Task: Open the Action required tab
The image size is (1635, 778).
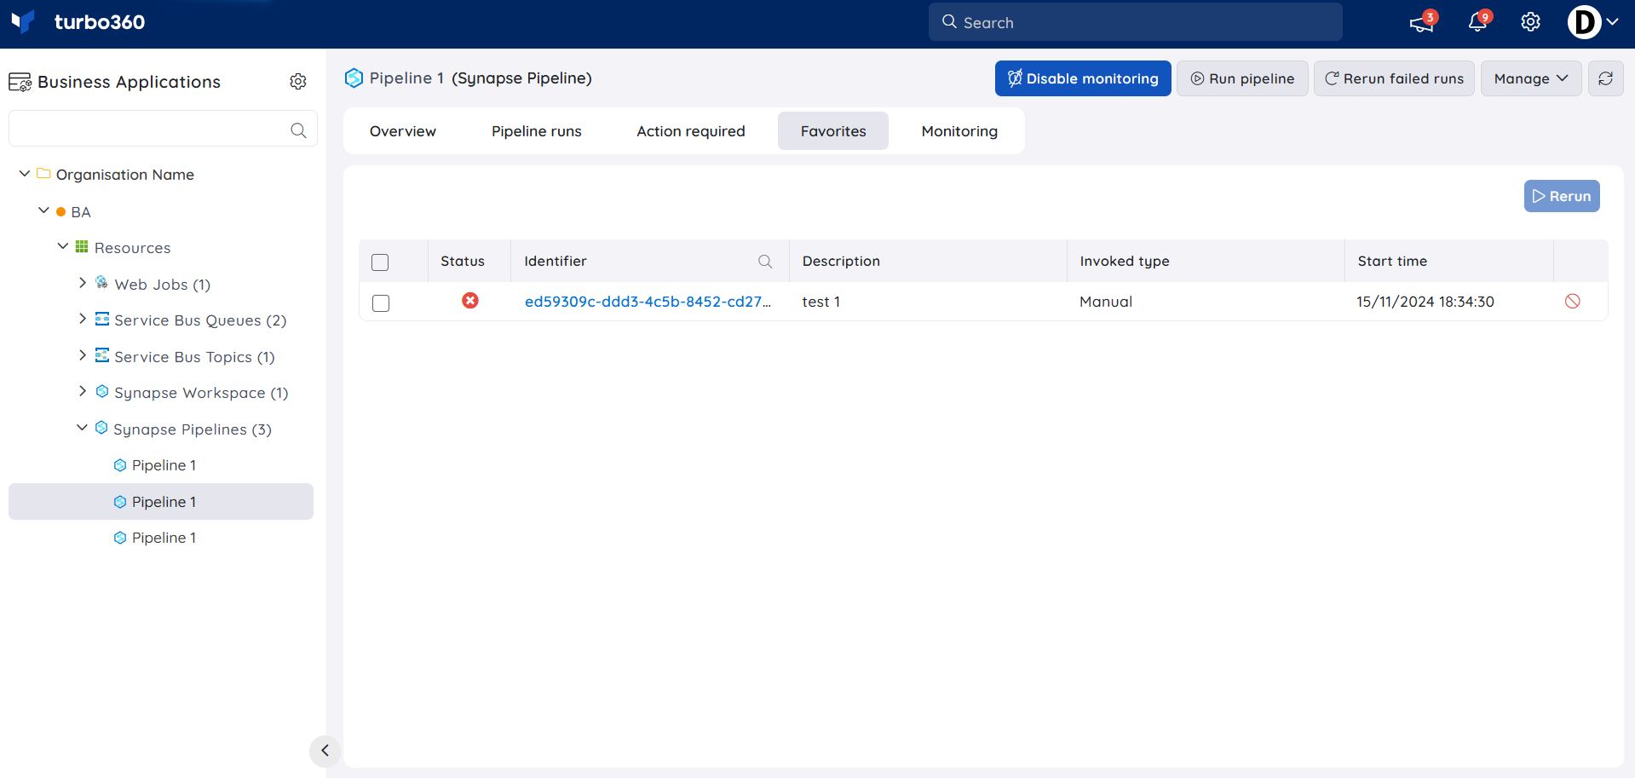Action: click(x=691, y=131)
